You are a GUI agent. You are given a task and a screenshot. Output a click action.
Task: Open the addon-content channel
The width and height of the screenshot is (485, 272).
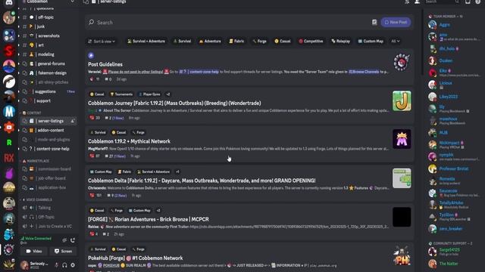tap(48, 130)
